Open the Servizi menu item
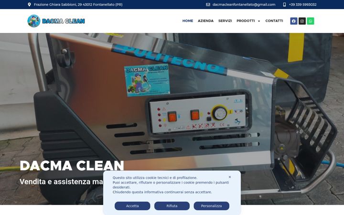The width and height of the screenshot is (344, 215). click(225, 21)
